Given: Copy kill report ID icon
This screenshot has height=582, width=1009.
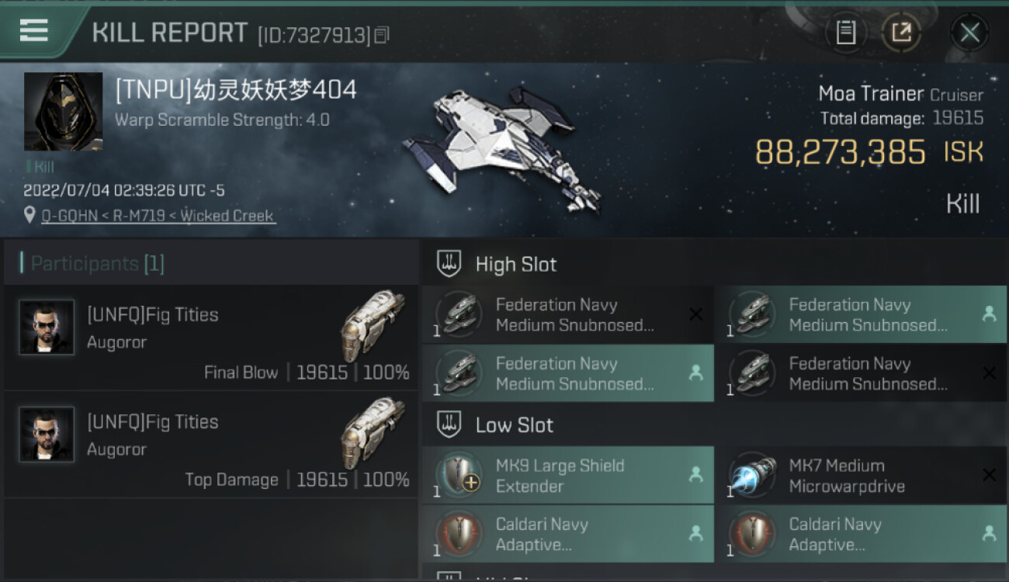Looking at the screenshot, I should (381, 34).
